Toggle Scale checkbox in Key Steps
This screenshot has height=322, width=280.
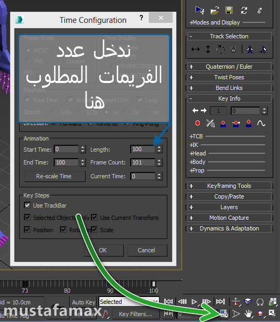[x=94, y=229]
